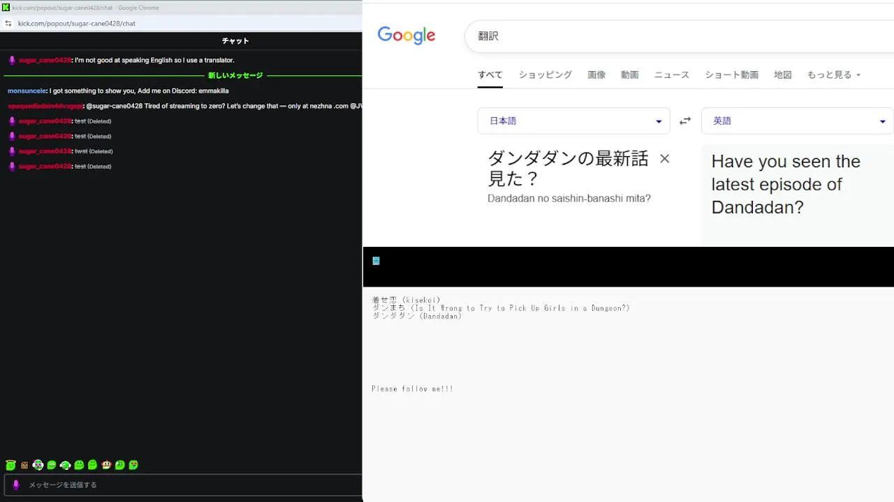Click mic badge next to deleted "twst" message
This screenshot has width=894, height=502.
tap(12, 151)
